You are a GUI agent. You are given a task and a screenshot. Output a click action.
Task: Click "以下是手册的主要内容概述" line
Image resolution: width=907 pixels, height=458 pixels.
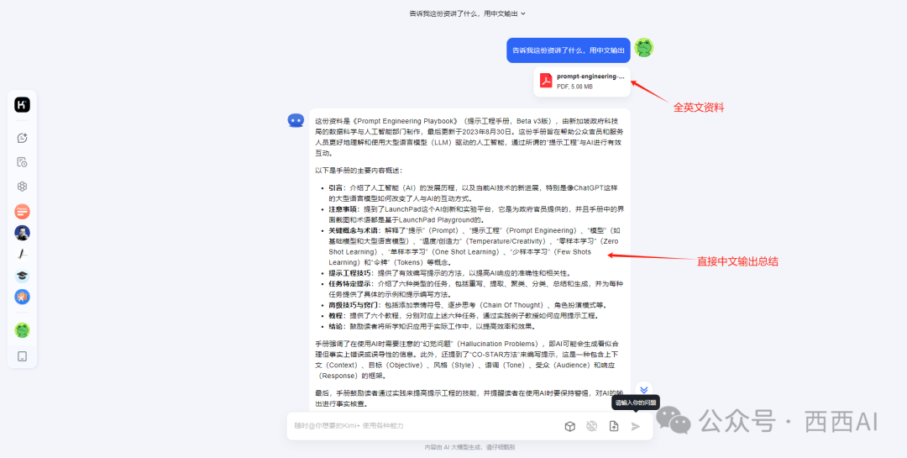coord(358,171)
